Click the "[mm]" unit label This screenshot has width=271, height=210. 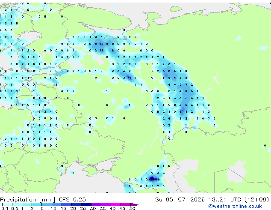(47, 200)
